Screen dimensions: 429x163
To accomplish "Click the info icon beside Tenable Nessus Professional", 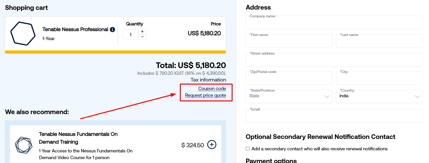I will tap(112, 29).
